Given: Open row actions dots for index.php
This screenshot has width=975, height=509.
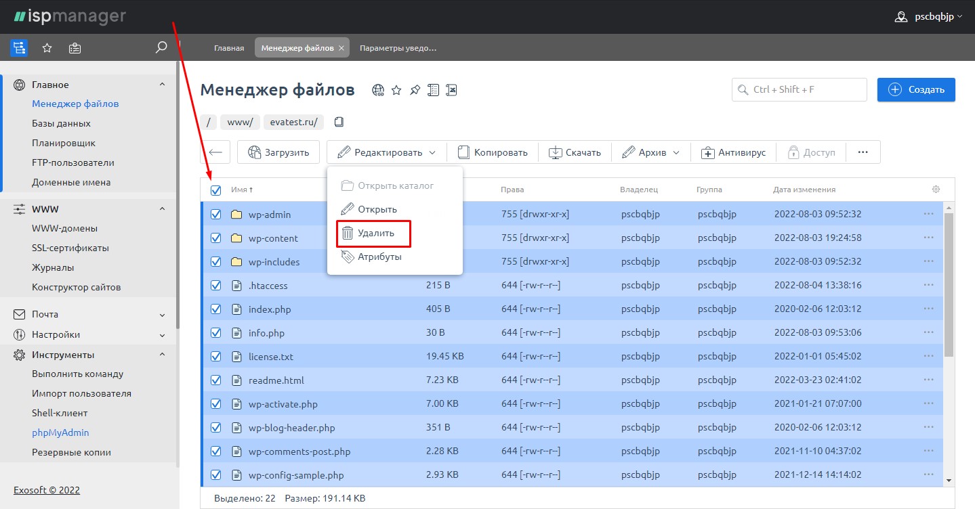Looking at the screenshot, I should (928, 309).
